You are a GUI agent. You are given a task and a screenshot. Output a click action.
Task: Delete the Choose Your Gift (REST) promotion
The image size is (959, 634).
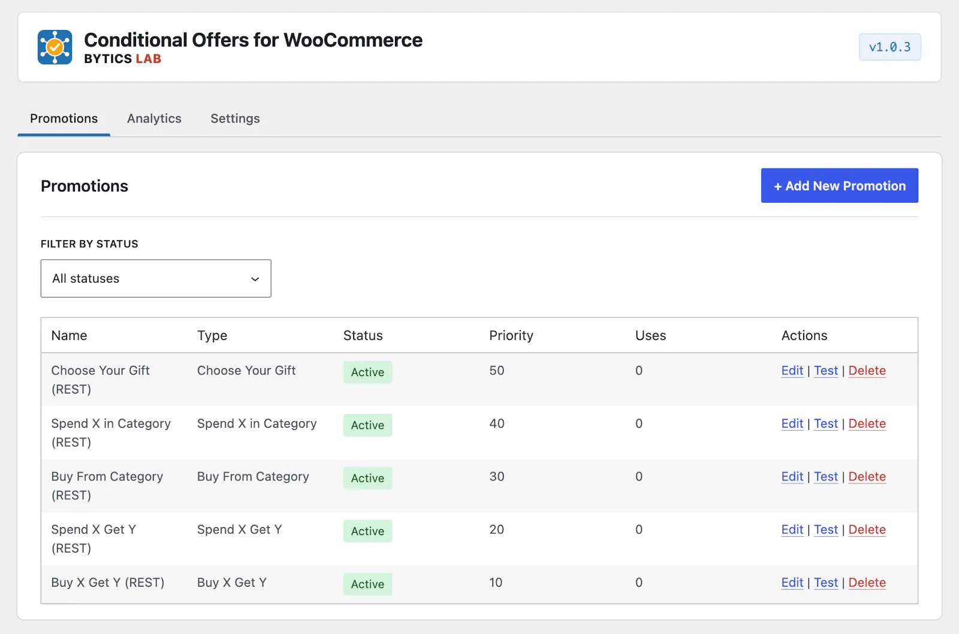tap(867, 371)
